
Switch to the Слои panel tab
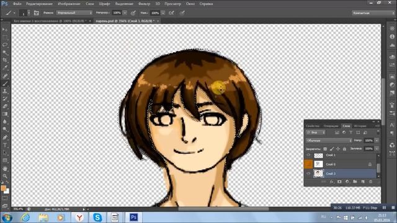pyautogui.click(x=346, y=126)
